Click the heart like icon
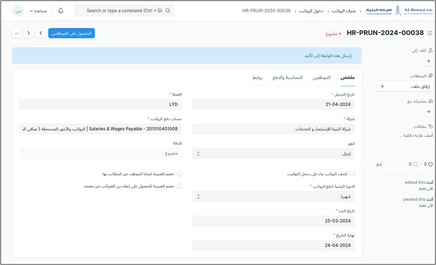The image size is (436, 265). 430,164
